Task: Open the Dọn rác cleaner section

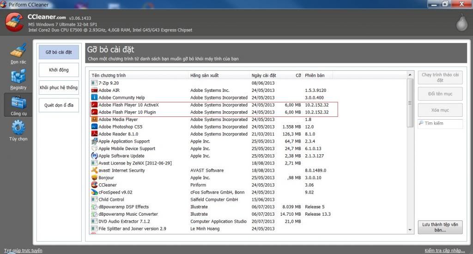Action: tap(18, 54)
